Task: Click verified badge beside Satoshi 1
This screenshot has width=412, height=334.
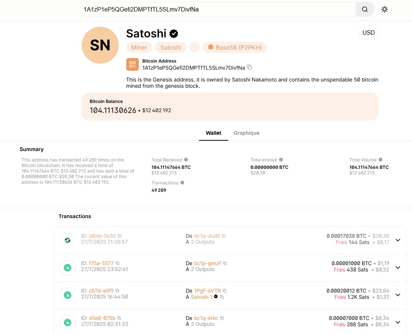Action: tap(216, 297)
